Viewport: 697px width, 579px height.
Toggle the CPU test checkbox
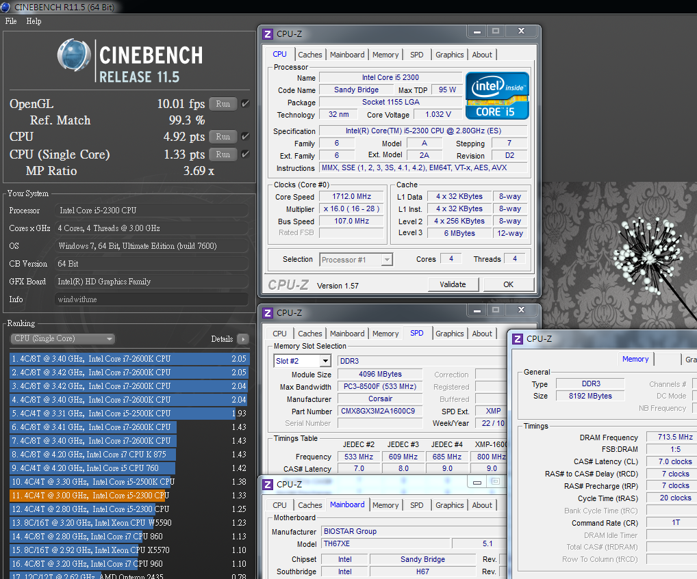[x=245, y=137]
